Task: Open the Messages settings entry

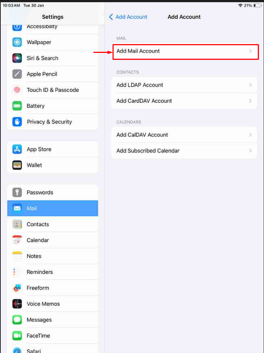Action: 53,320
